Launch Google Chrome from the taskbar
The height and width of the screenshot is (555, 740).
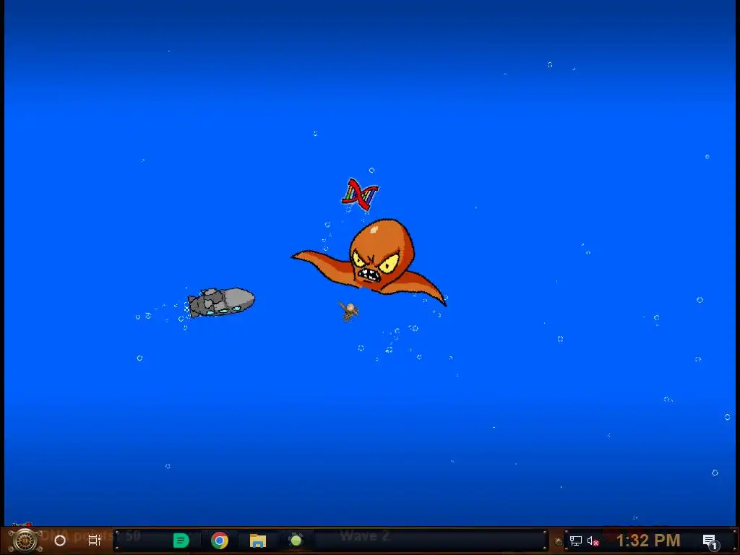220,541
